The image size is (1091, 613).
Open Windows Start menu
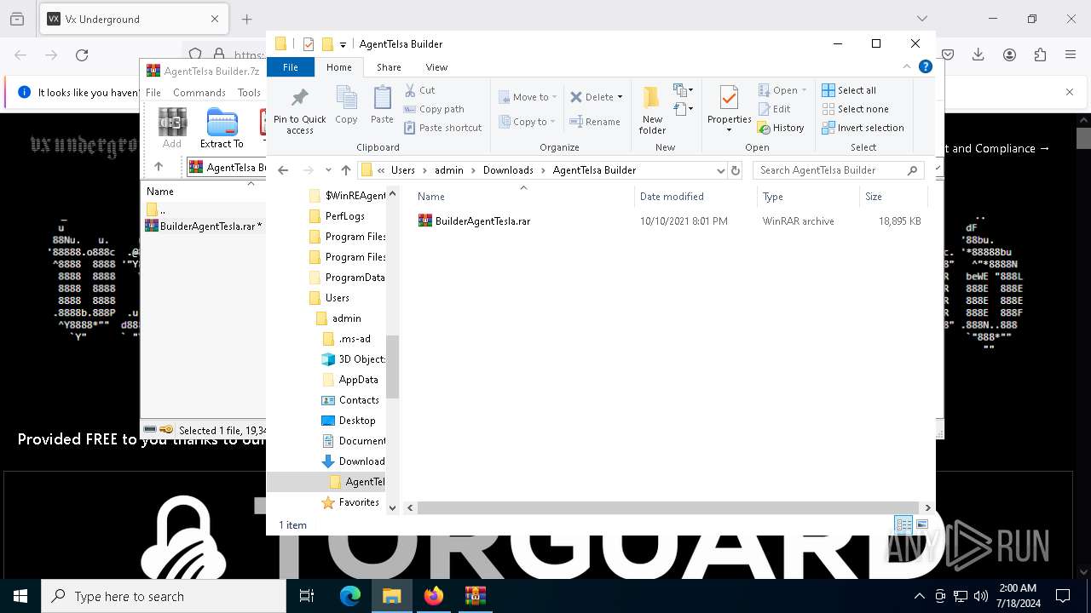click(x=20, y=596)
